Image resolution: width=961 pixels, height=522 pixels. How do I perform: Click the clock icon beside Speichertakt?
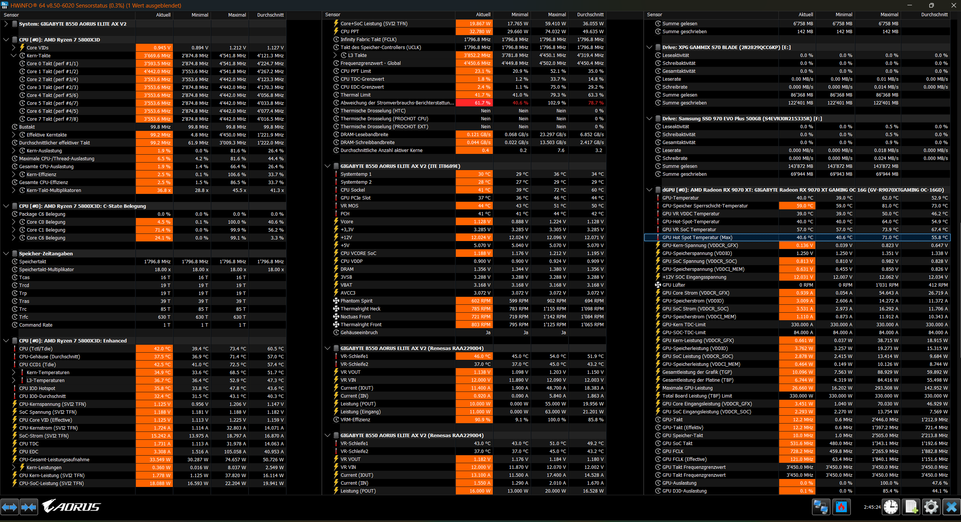click(x=15, y=261)
